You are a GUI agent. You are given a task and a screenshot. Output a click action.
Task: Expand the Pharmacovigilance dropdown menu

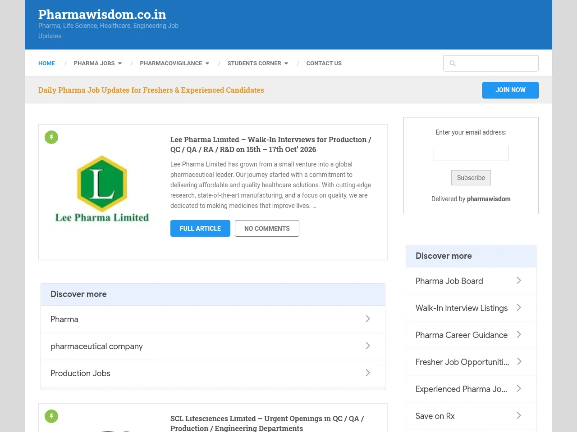tap(174, 63)
